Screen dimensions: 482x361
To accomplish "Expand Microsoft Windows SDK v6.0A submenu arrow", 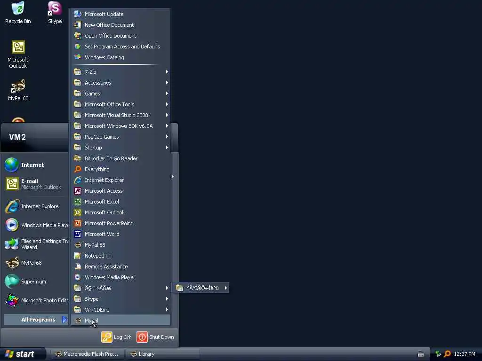I will [167, 126].
